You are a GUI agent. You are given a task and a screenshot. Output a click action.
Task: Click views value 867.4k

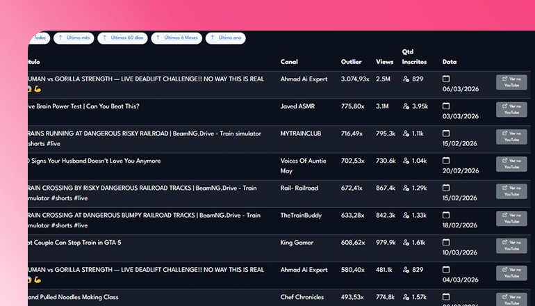pos(386,188)
